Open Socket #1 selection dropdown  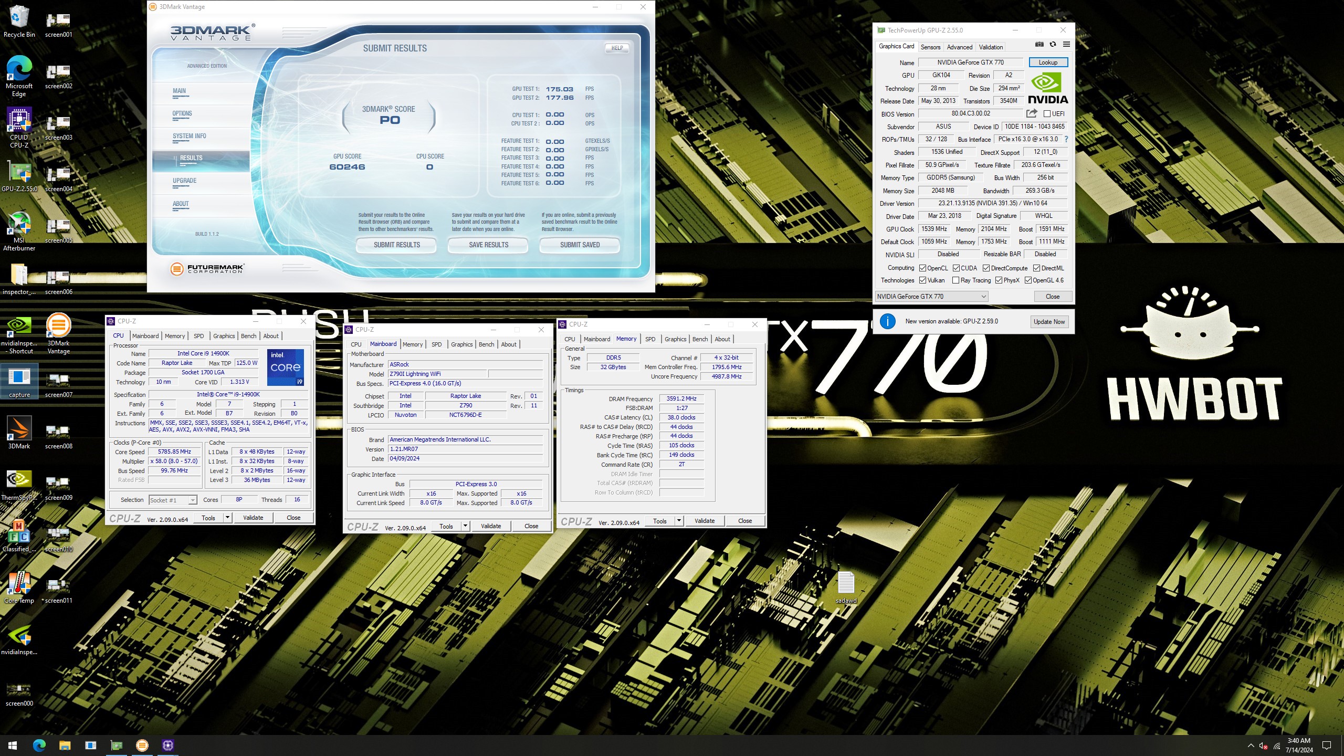(x=173, y=500)
